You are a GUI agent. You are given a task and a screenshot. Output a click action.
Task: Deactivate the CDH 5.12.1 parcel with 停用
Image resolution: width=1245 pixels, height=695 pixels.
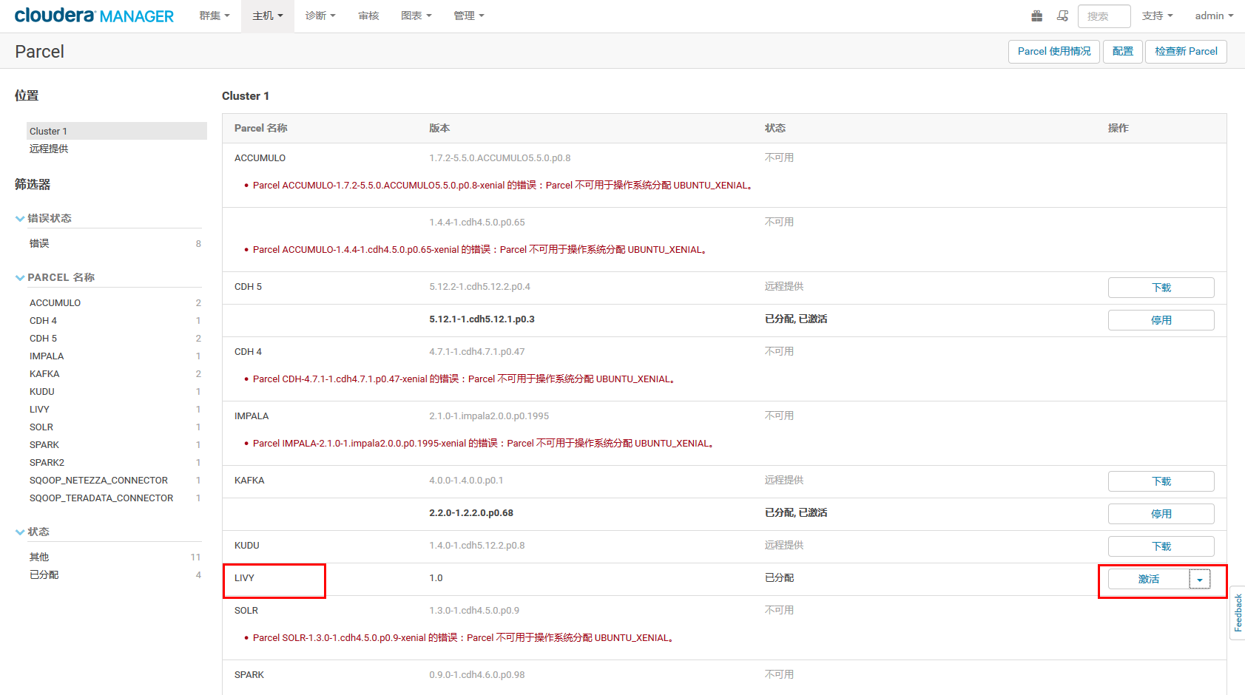coord(1161,320)
